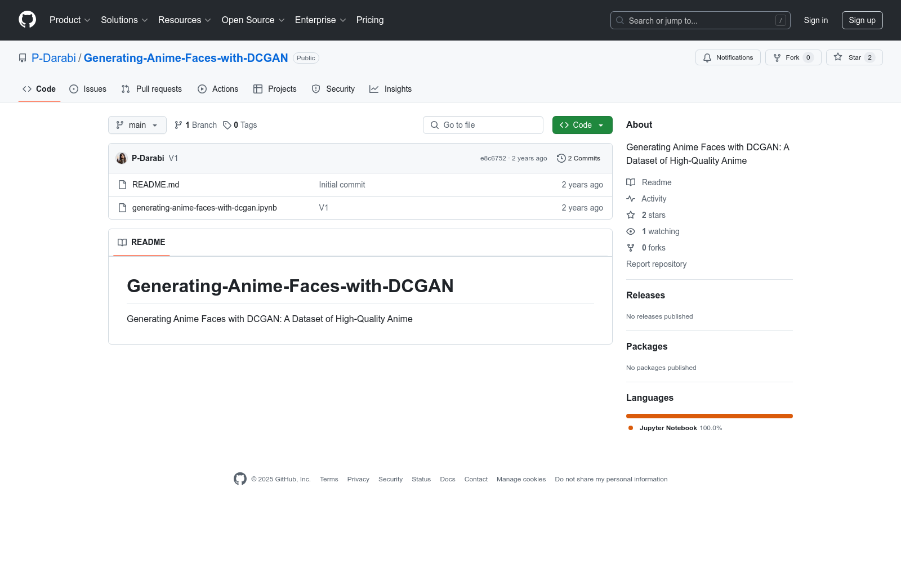
Task: Open the footer Privacy link
Action: pos(358,479)
